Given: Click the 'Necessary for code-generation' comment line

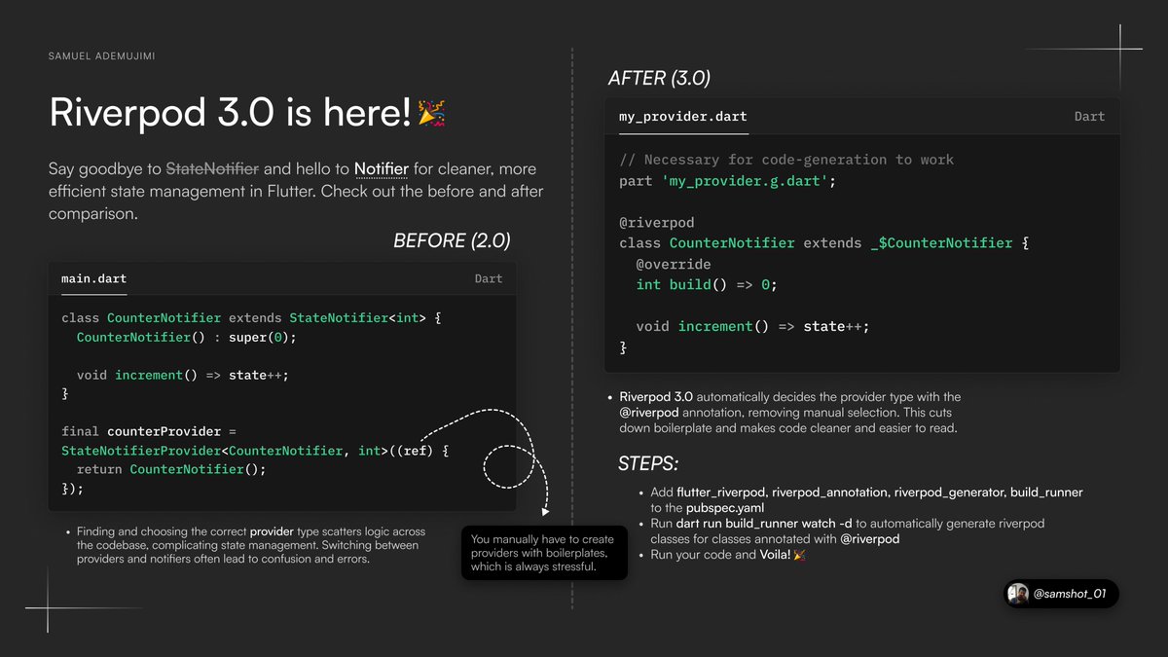Looking at the screenshot, I should [x=786, y=160].
